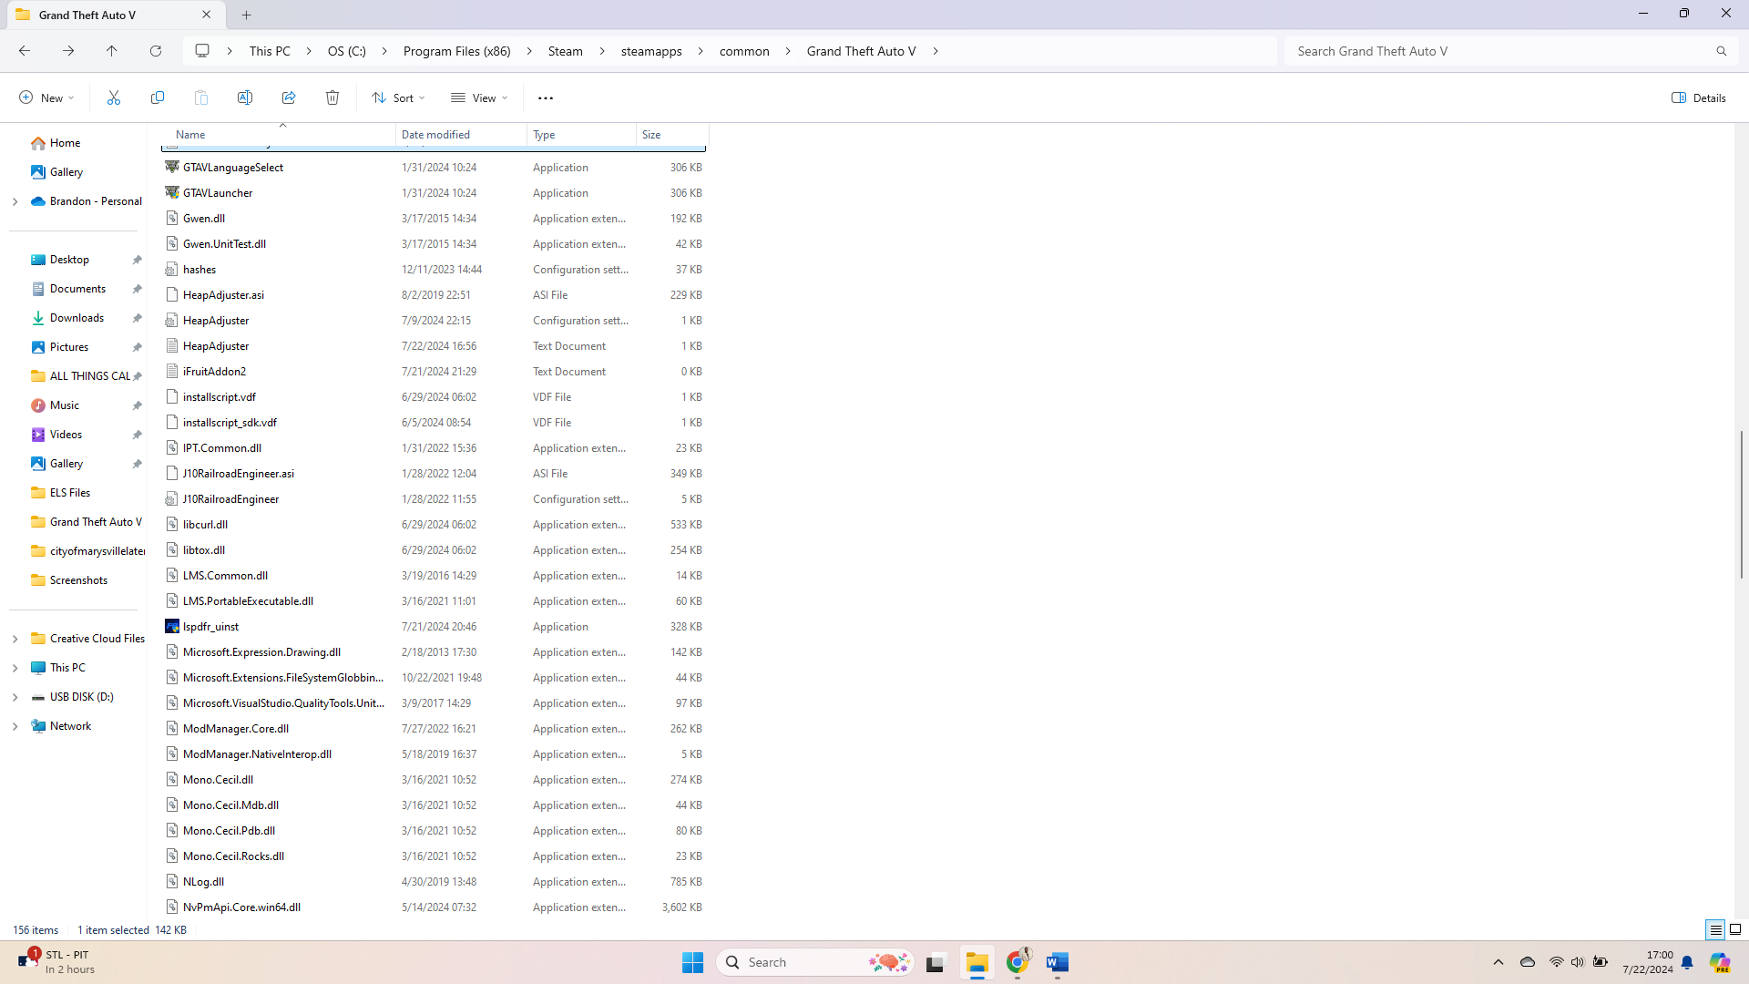Refresh the current folder view
Viewport: 1749px width, 984px height.
tap(156, 51)
